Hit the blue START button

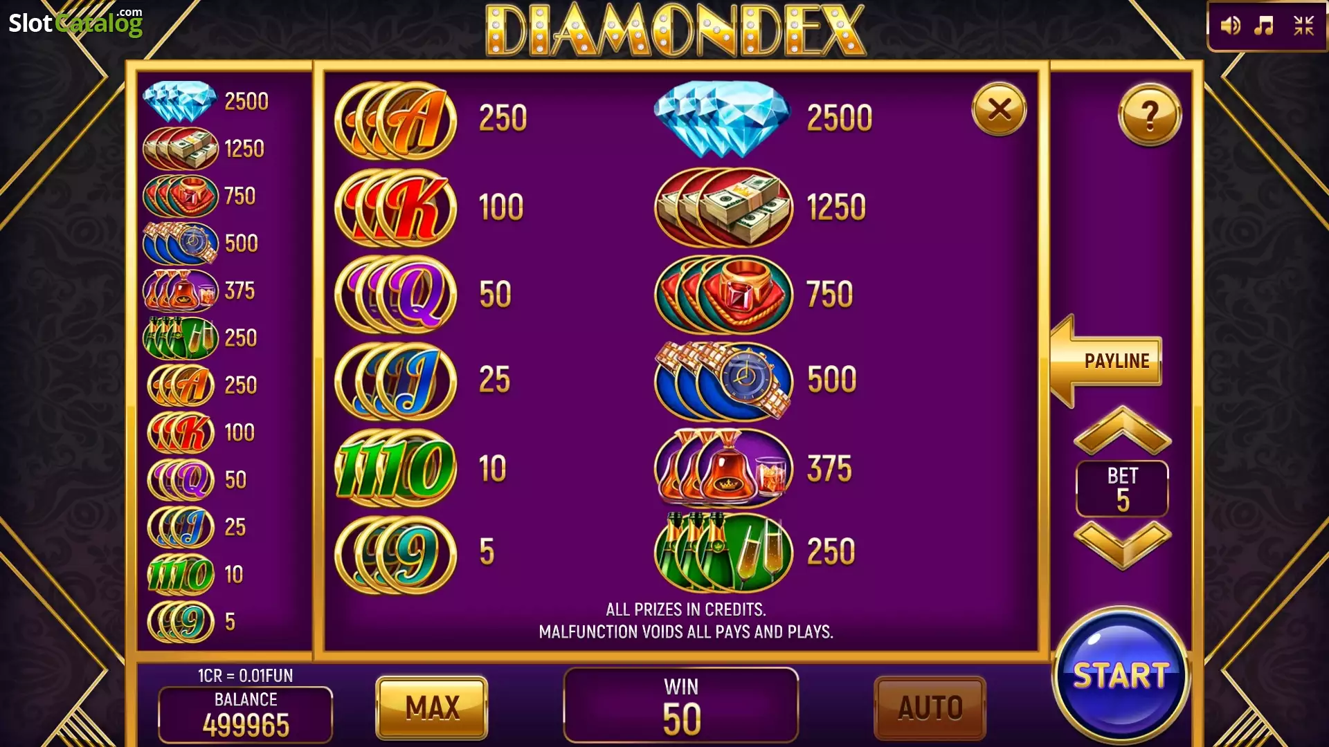pos(1121,675)
